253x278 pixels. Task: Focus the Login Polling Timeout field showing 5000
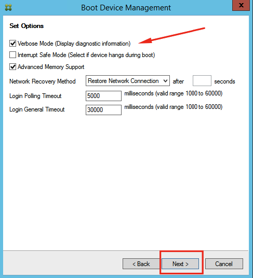click(x=103, y=96)
